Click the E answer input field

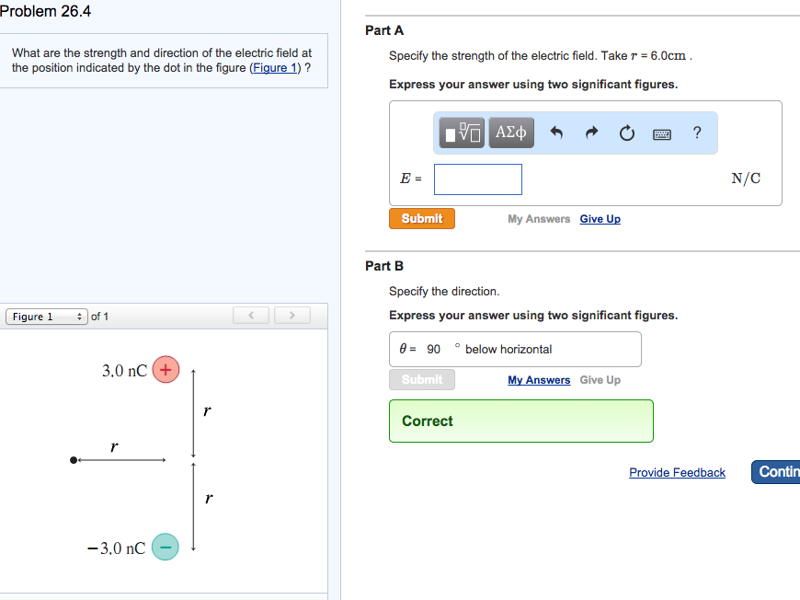(478, 179)
